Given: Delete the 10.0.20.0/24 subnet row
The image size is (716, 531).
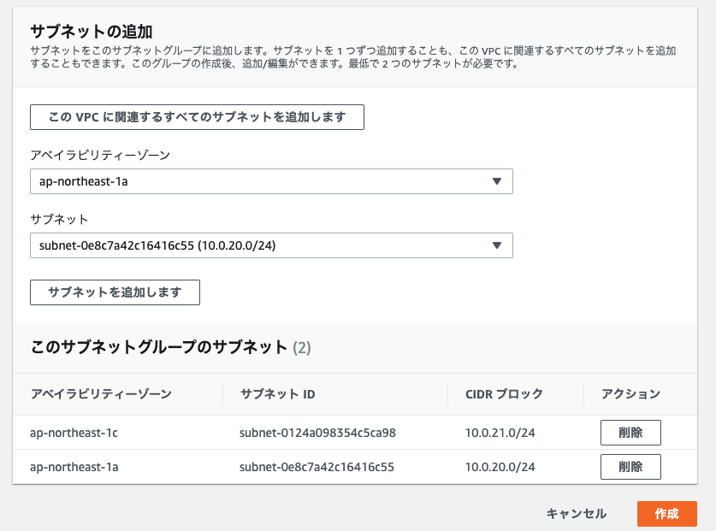Looking at the screenshot, I should (x=630, y=467).
